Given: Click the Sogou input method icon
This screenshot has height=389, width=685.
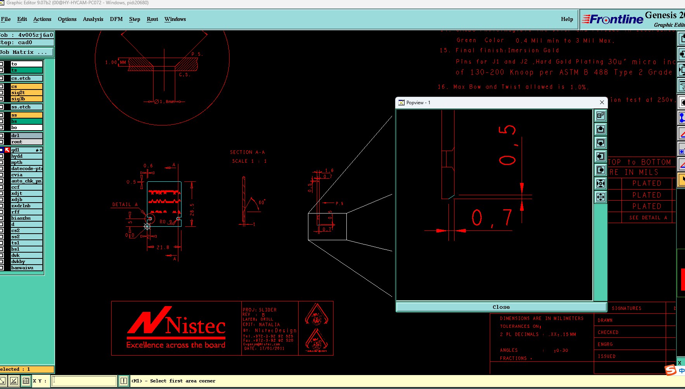Looking at the screenshot, I should [671, 370].
